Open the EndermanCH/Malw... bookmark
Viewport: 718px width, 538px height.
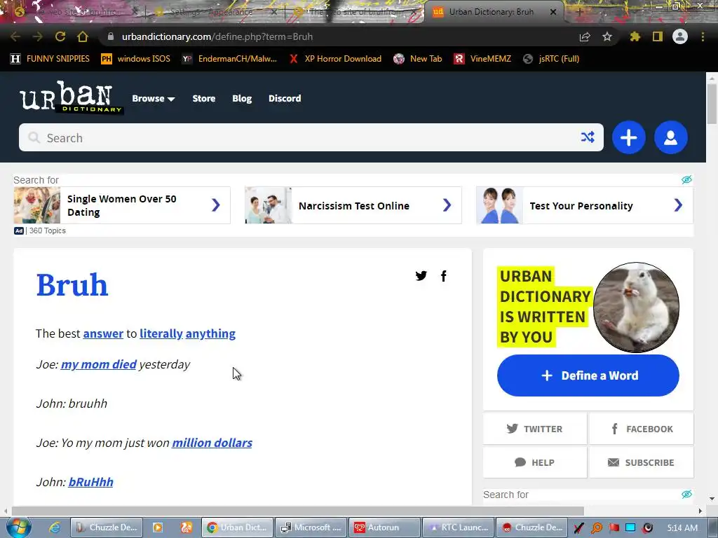[x=230, y=59]
